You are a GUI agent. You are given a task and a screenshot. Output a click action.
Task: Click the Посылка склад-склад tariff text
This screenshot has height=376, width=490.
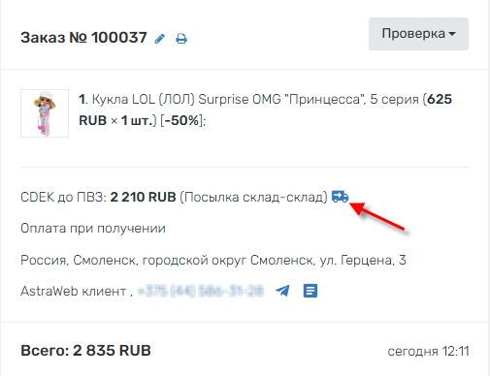pos(253,197)
